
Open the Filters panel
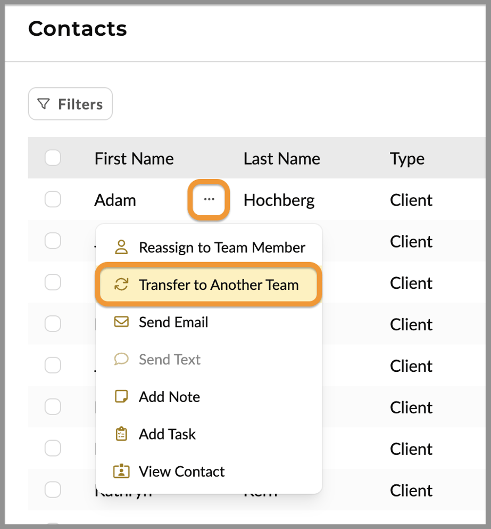pyautogui.click(x=70, y=103)
